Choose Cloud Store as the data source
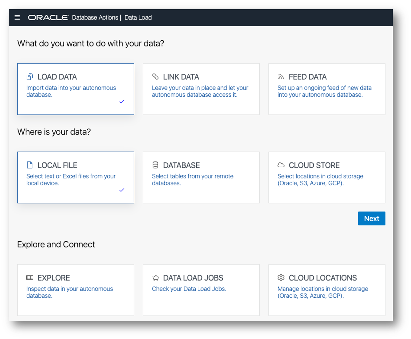The height and width of the screenshot is (339, 411). pos(327,177)
